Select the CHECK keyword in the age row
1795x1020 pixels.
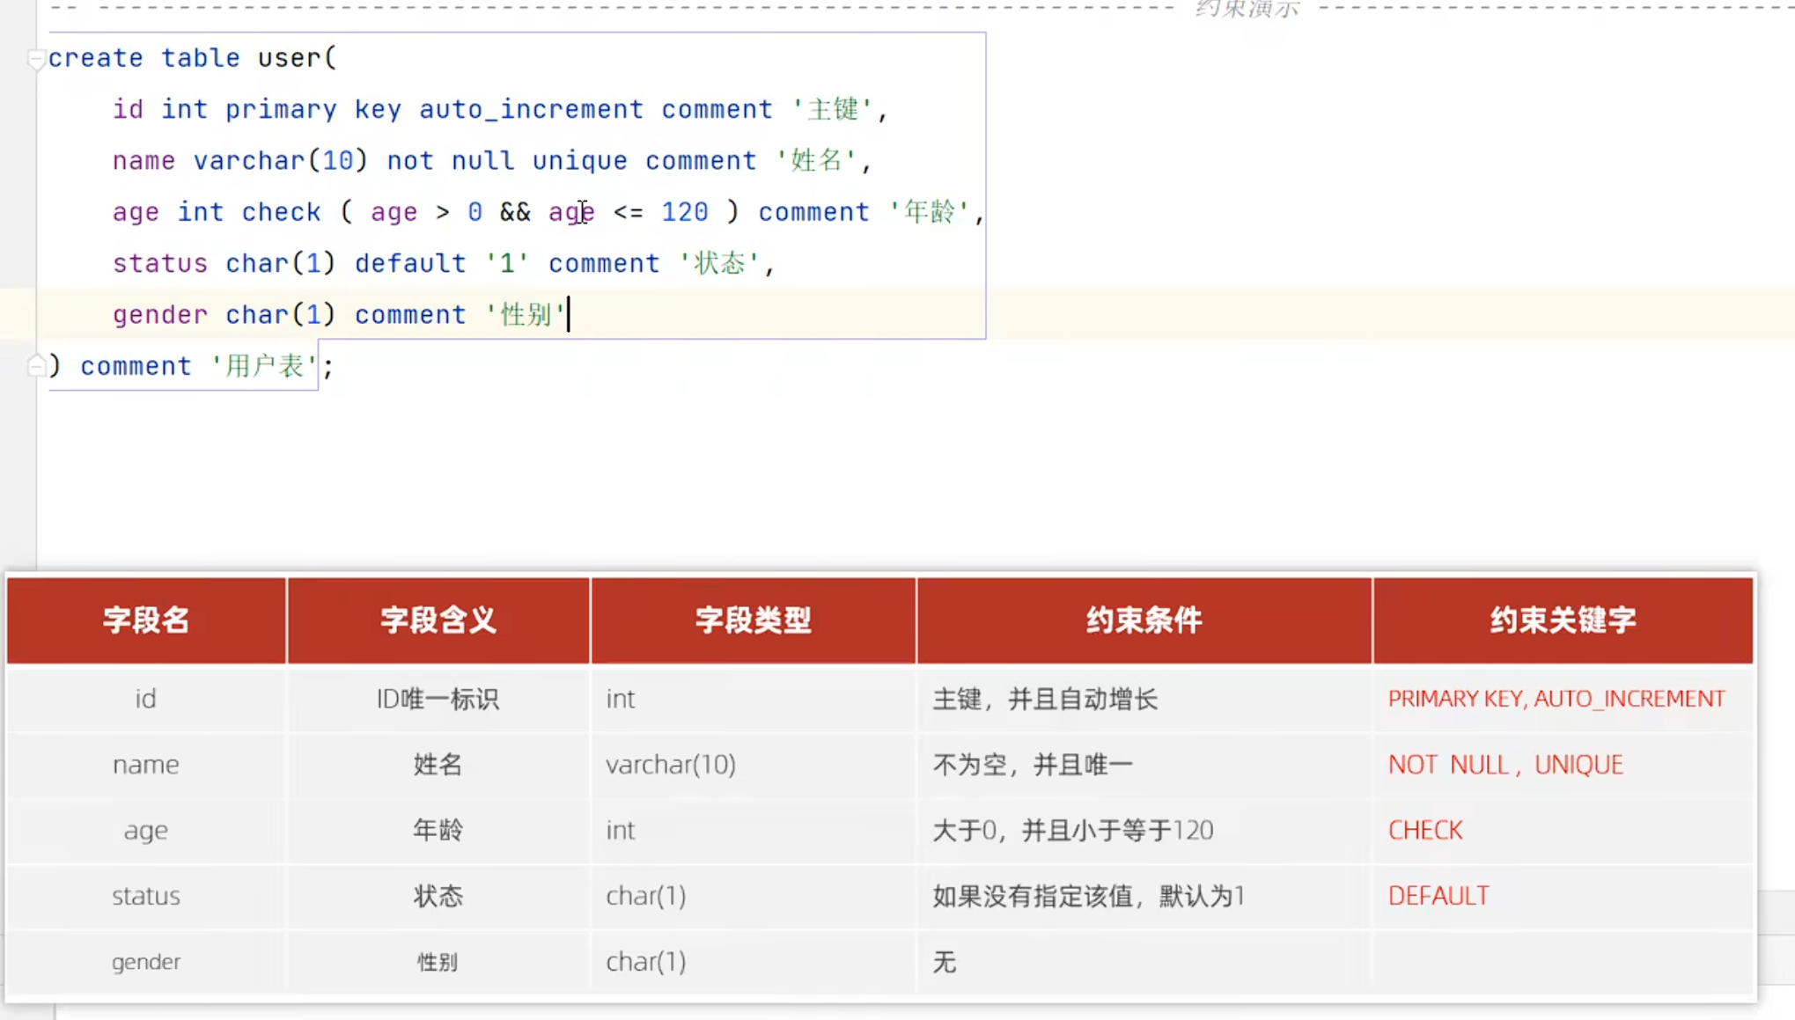coord(1424,830)
